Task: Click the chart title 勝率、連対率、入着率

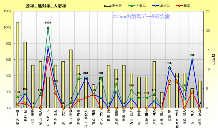Action: [x=46, y=6]
